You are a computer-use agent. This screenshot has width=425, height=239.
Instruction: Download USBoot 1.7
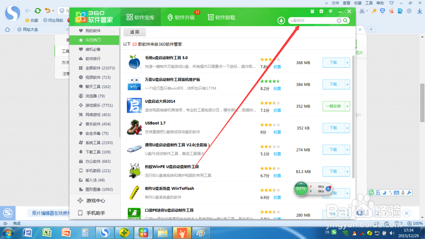coord(333,128)
